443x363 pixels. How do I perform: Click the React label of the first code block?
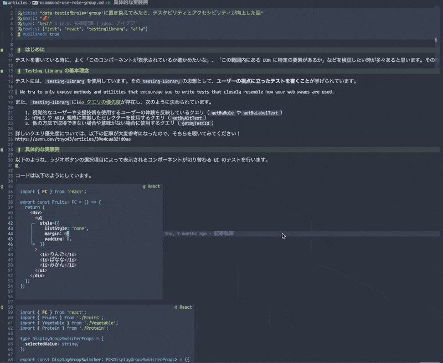click(x=154, y=186)
